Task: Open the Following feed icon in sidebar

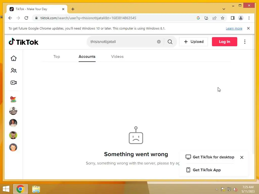Action: (x=14, y=70)
